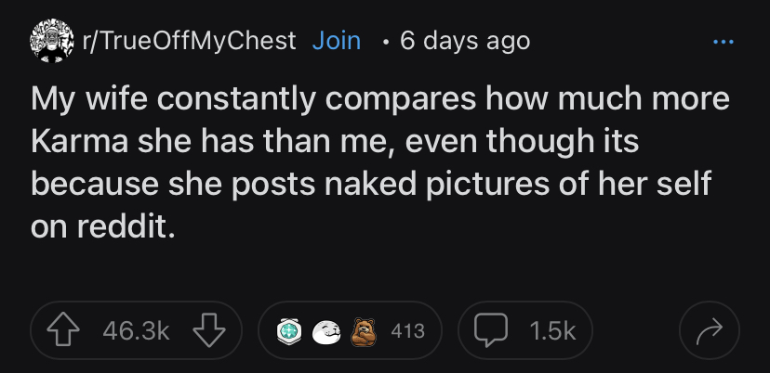Screen dimensions: 770x373
Task: Click the "6 days ago" timestamp
Action: tap(464, 41)
